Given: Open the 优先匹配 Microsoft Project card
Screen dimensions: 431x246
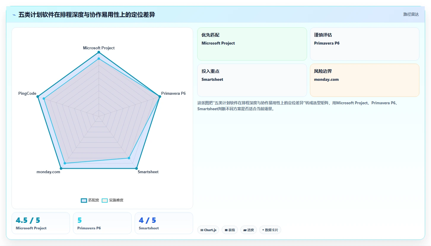Looking at the screenshot, I should point(252,44).
